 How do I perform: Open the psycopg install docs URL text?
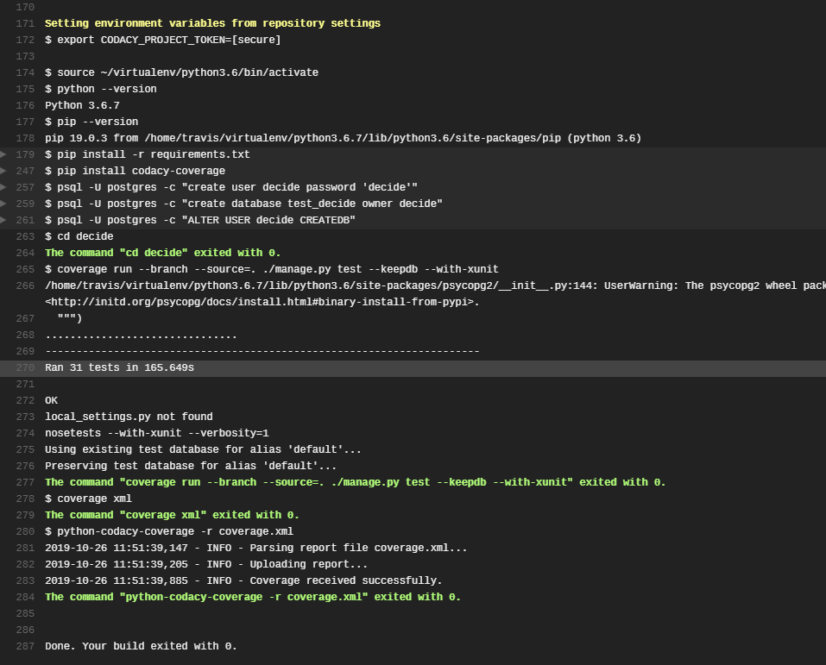[x=262, y=302]
